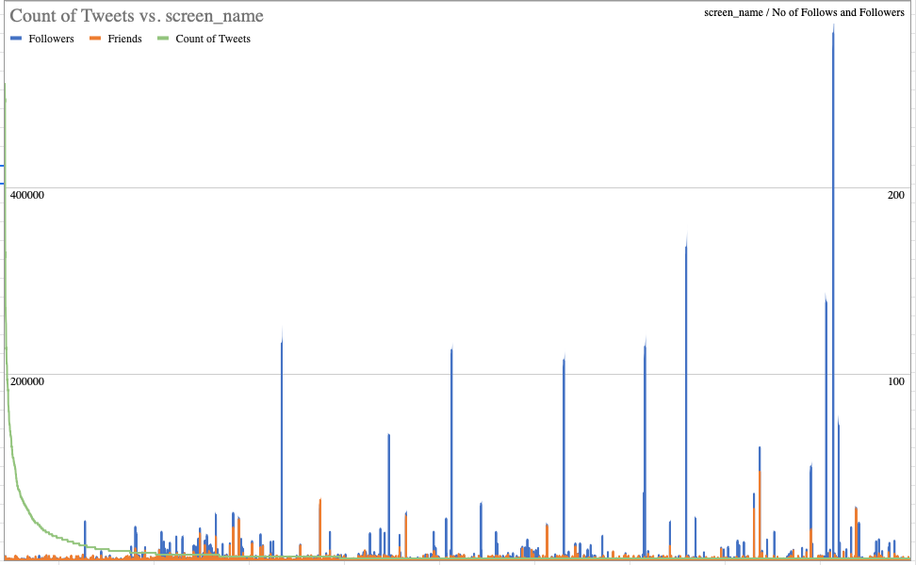
Task: Click the blue Followers legend swatch
Action: pos(16,39)
